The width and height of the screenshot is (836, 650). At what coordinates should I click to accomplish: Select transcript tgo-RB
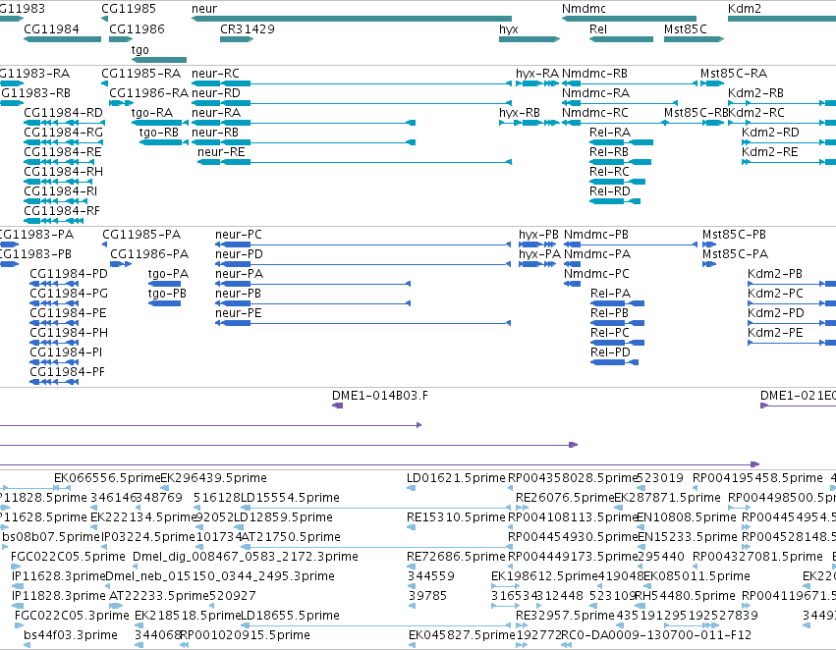point(164,142)
